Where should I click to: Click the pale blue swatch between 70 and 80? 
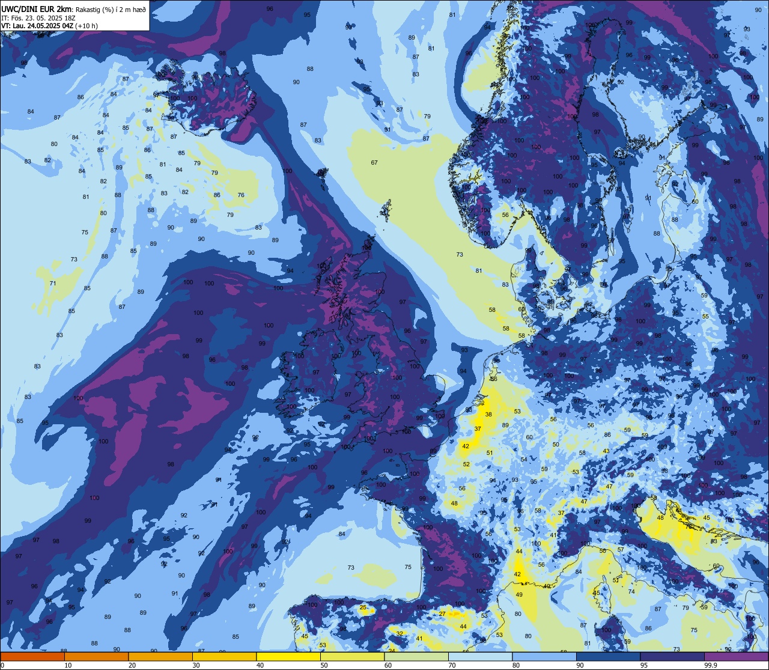coord(480,656)
